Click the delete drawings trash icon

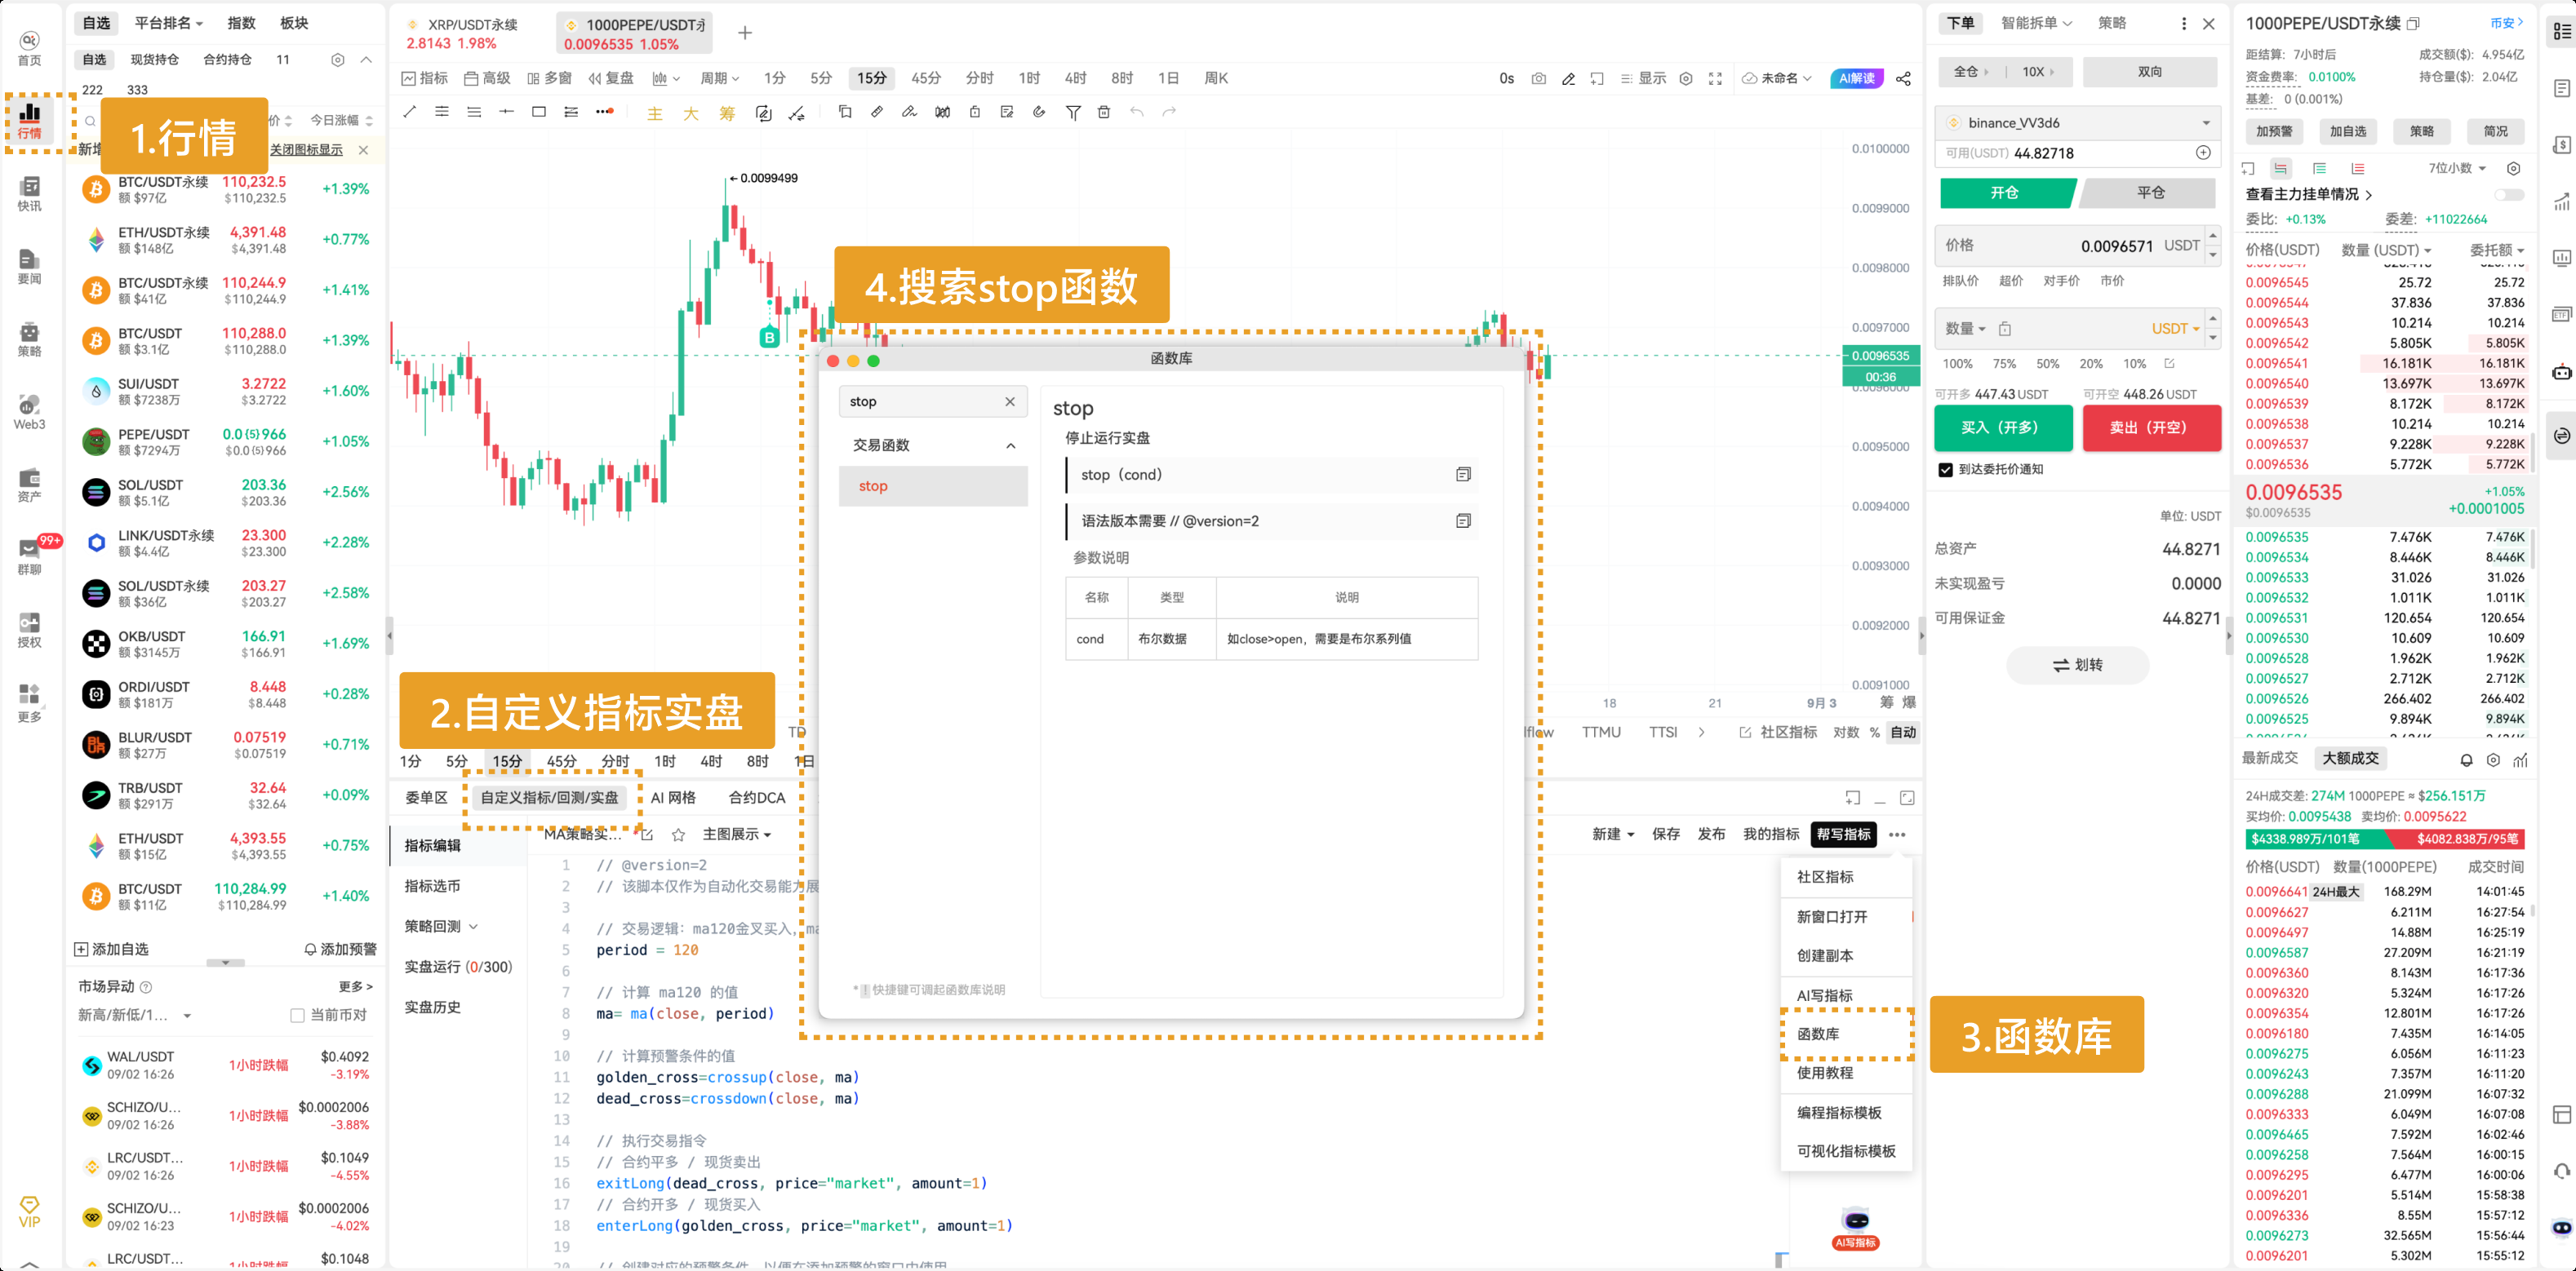[x=1104, y=112]
